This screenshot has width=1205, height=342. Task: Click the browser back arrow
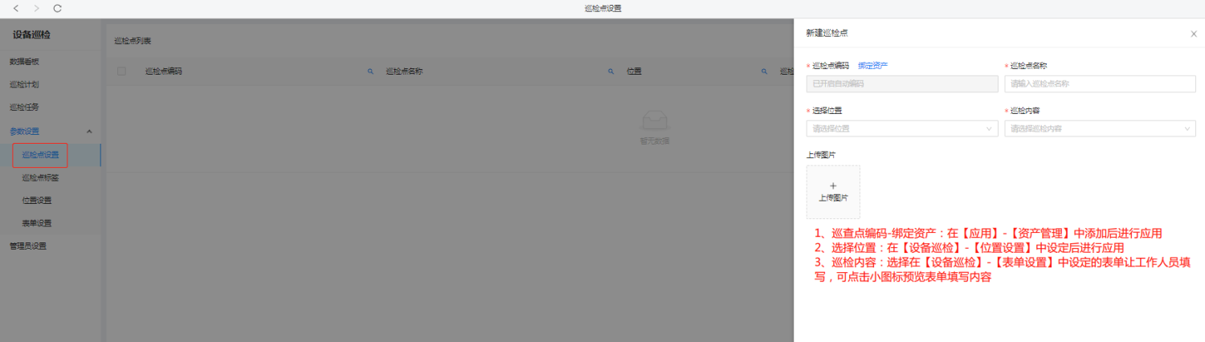(x=16, y=8)
